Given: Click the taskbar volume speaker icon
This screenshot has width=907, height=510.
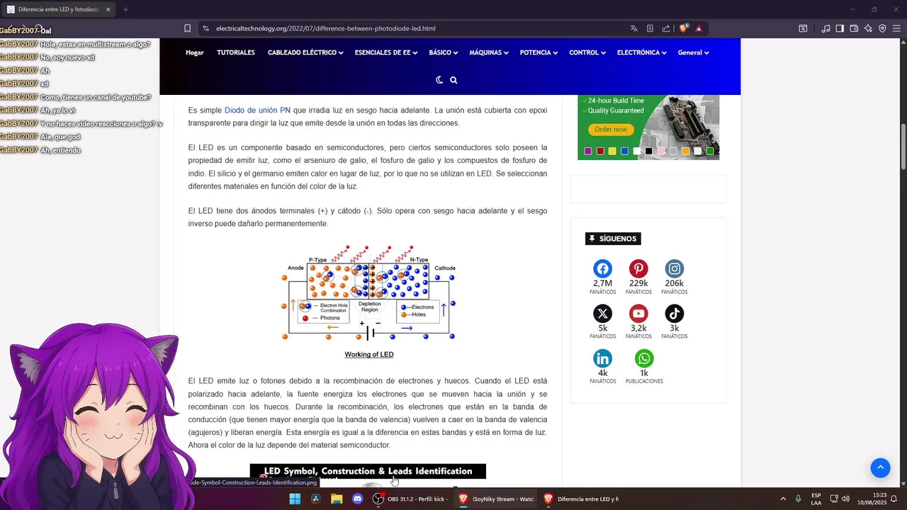Looking at the screenshot, I should pyautogui.click(x=845, y=499).
